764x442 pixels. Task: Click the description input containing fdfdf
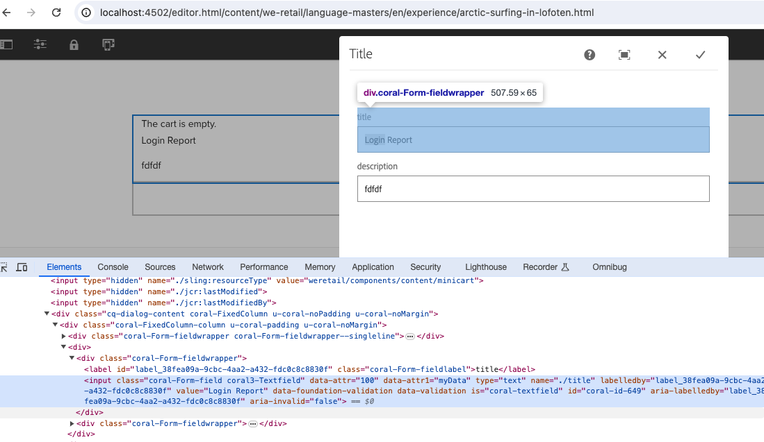tap(533, 188)
